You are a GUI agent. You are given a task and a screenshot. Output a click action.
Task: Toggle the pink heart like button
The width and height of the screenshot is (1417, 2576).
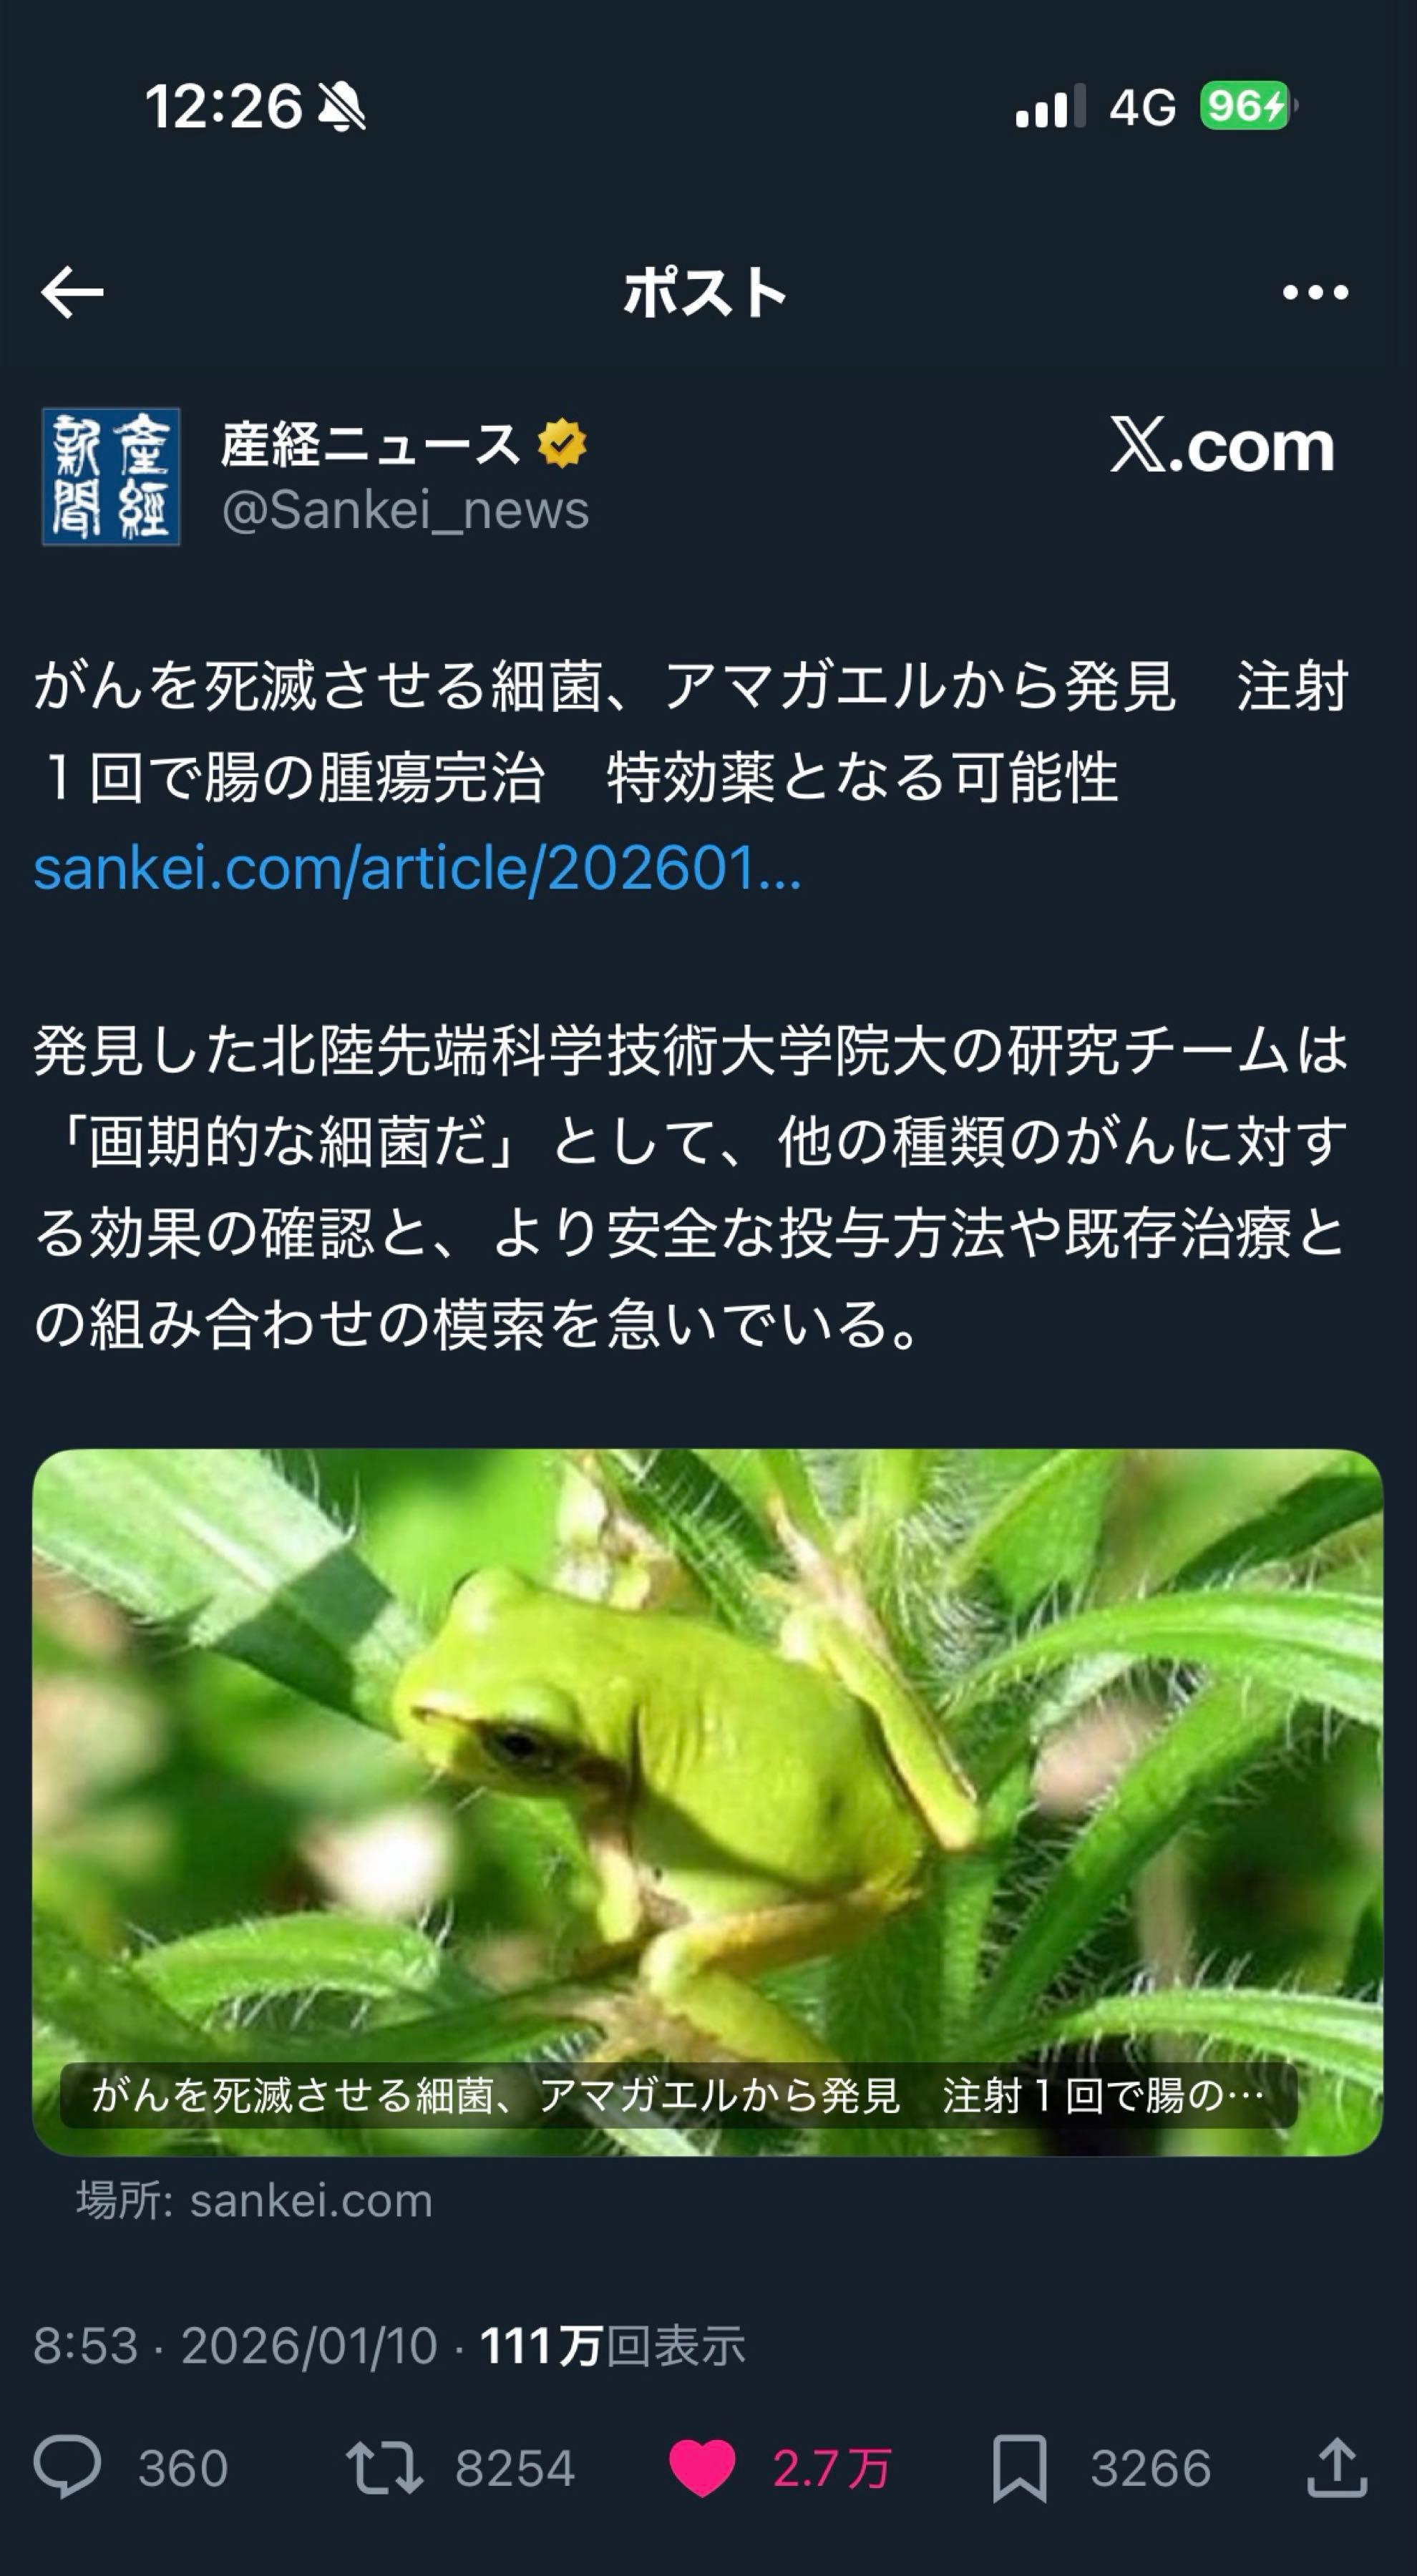(702, 2468)
